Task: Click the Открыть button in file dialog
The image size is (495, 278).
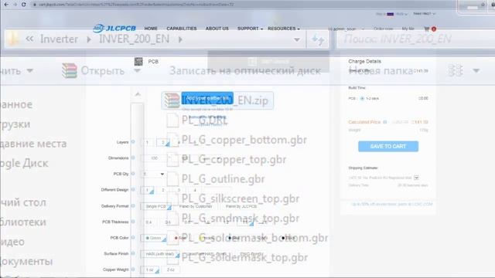Action: point(103,70)
